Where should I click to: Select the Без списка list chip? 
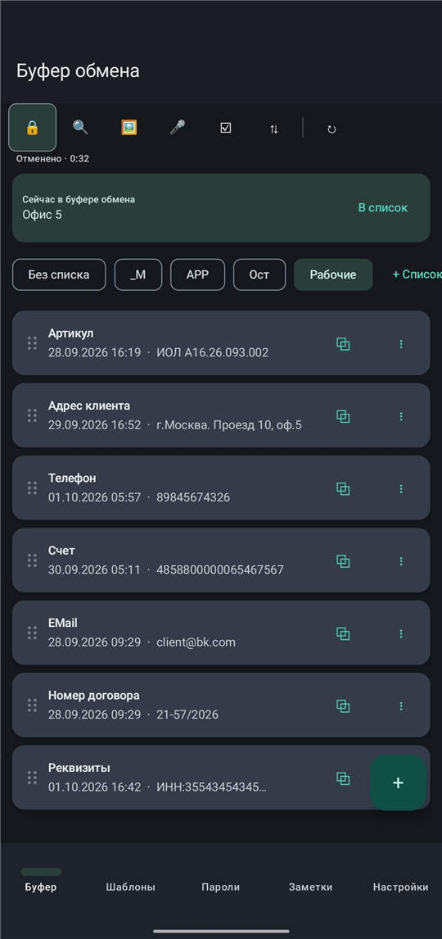click(x=59, y=274)
